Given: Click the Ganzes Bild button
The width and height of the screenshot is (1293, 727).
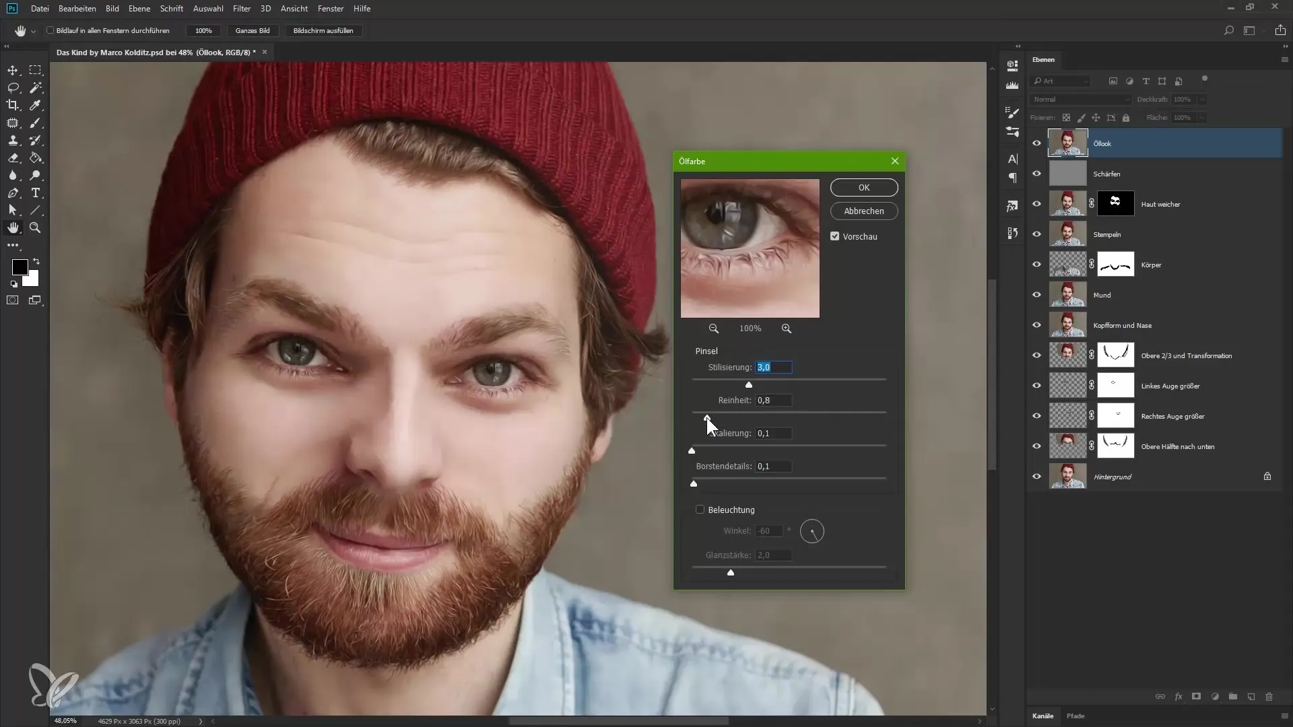Looking at the screenshot, I should click(x=253, y=30).
